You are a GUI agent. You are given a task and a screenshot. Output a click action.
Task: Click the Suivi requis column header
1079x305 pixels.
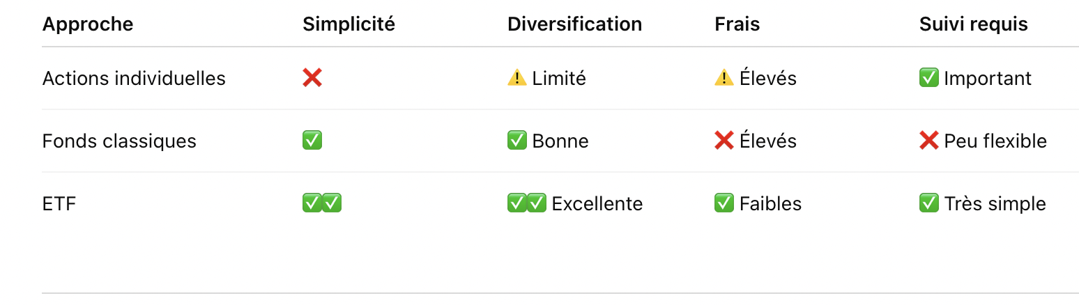[x=974, y=24]
